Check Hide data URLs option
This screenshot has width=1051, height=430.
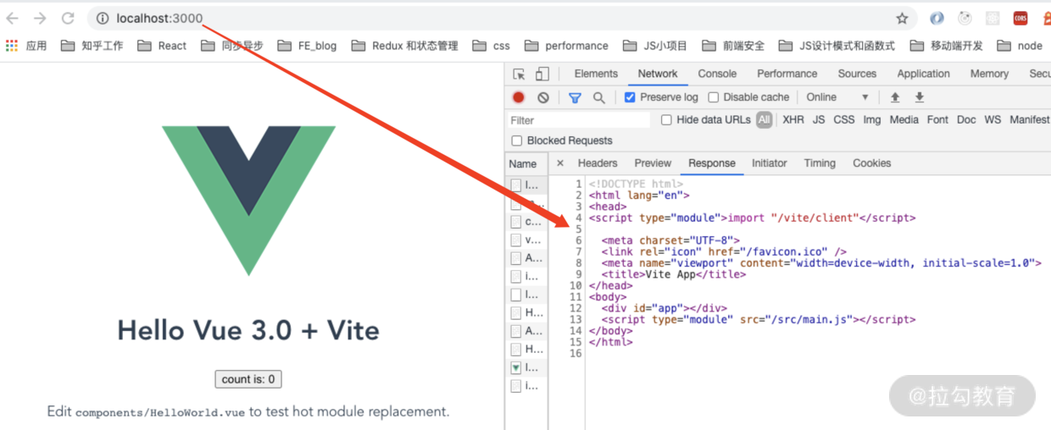pos(666,120)
